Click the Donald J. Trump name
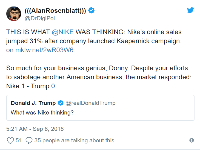The width and height of the screenshot is (200, 150). [x=33, y=103]
